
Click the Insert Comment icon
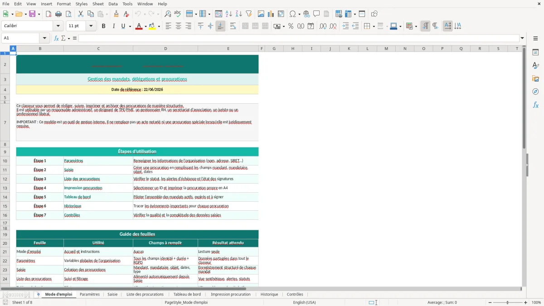click(x=316, y=14)
